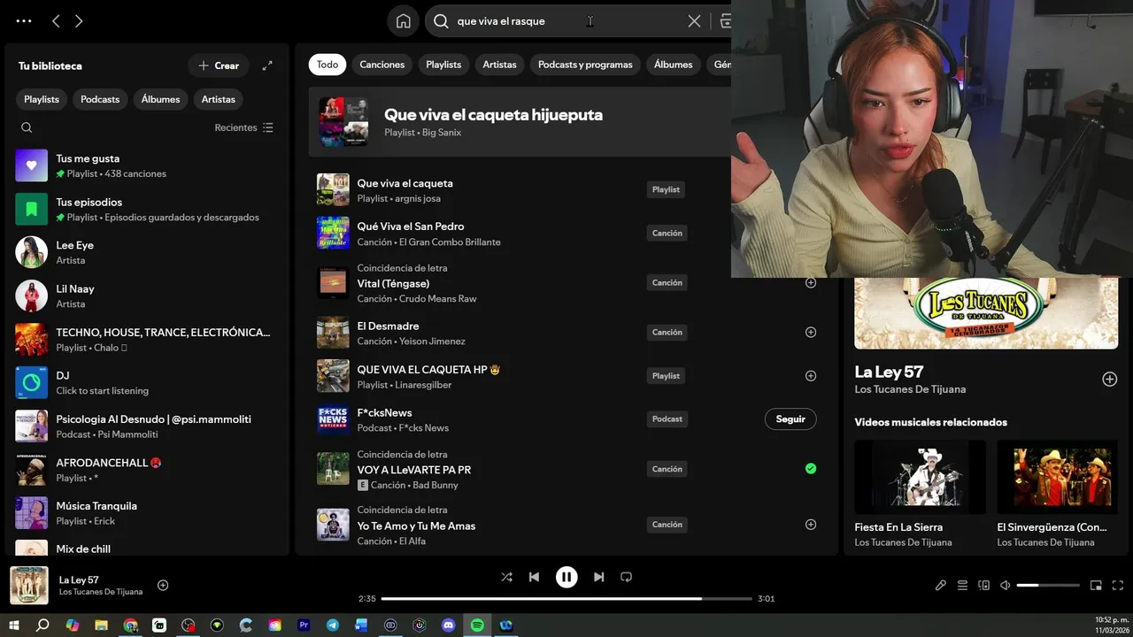The height and width of the screenshot is (637, 1133).
Task: Skip to previous track
Action: [x=534, y=577]
